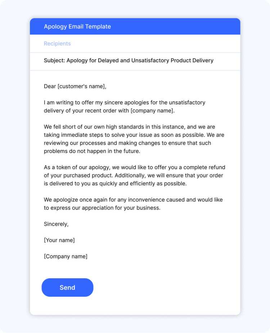Click the [customer's name] placeholder

tap(82, 86)
